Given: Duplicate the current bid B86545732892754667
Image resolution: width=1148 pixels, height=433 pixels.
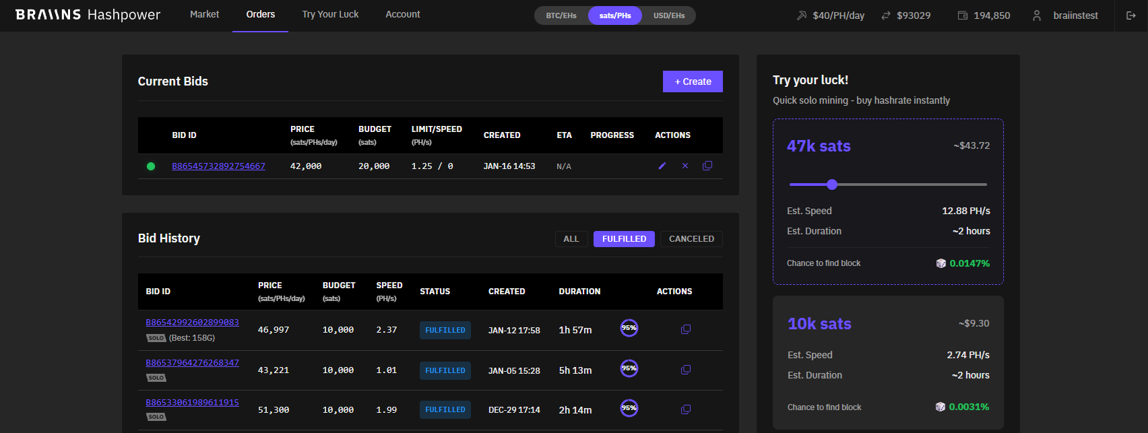Looking at the screenshot, I should 707,166.
